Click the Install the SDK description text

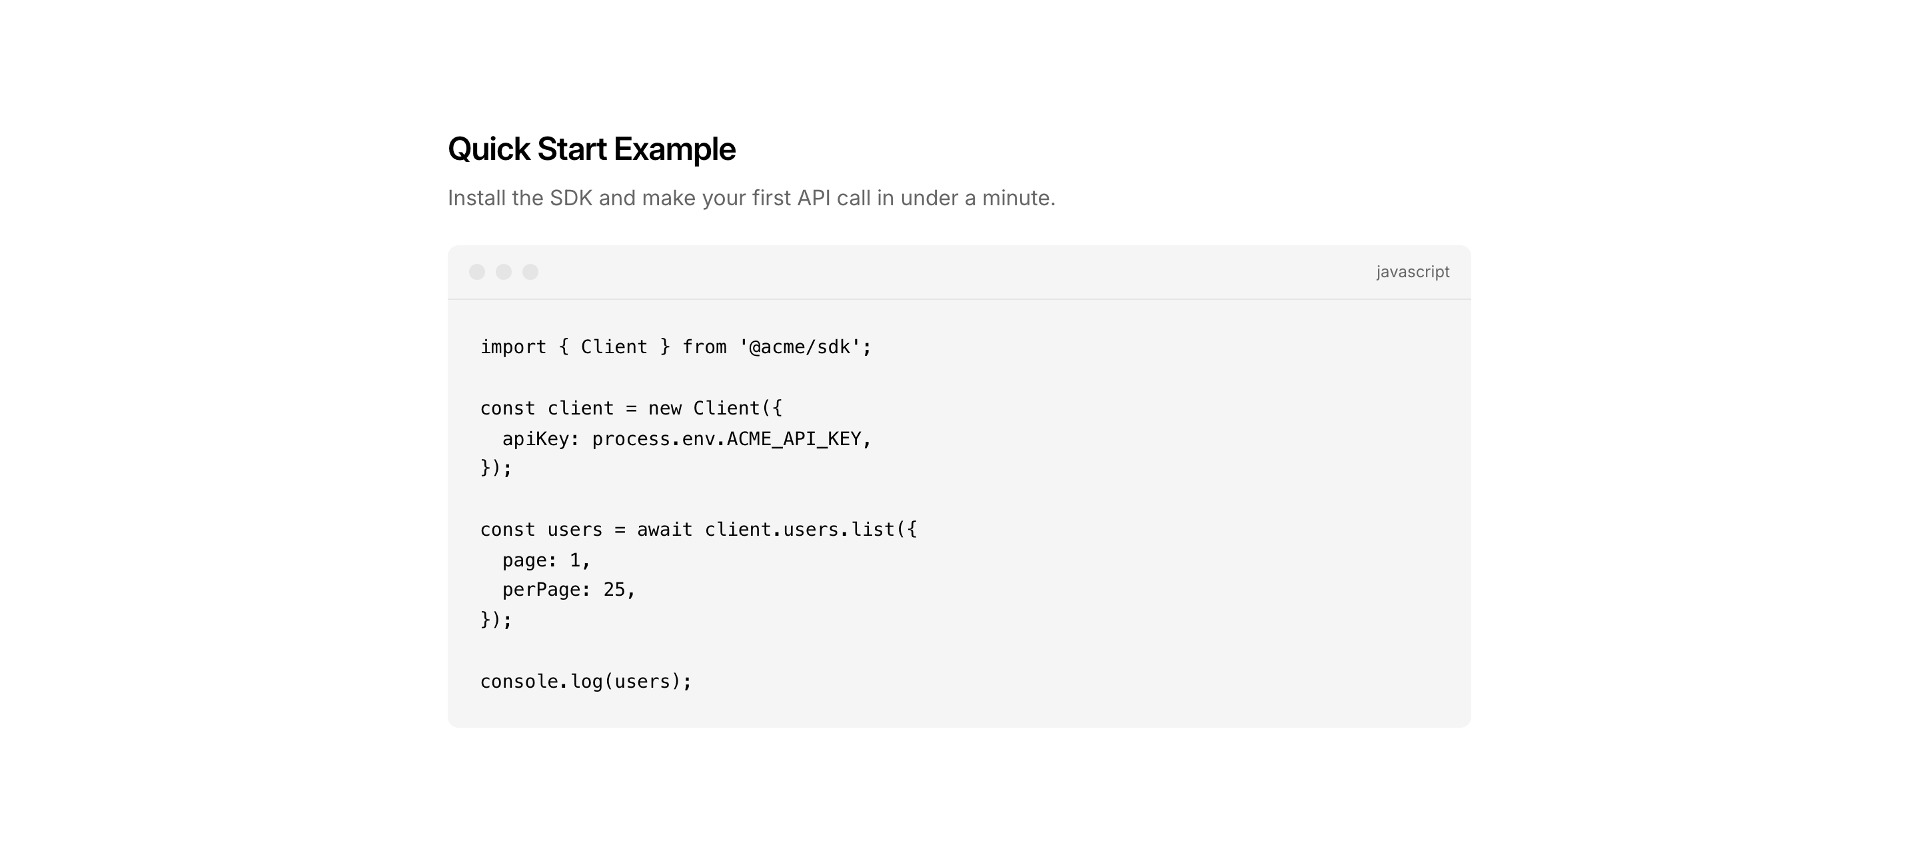[751, 198]
